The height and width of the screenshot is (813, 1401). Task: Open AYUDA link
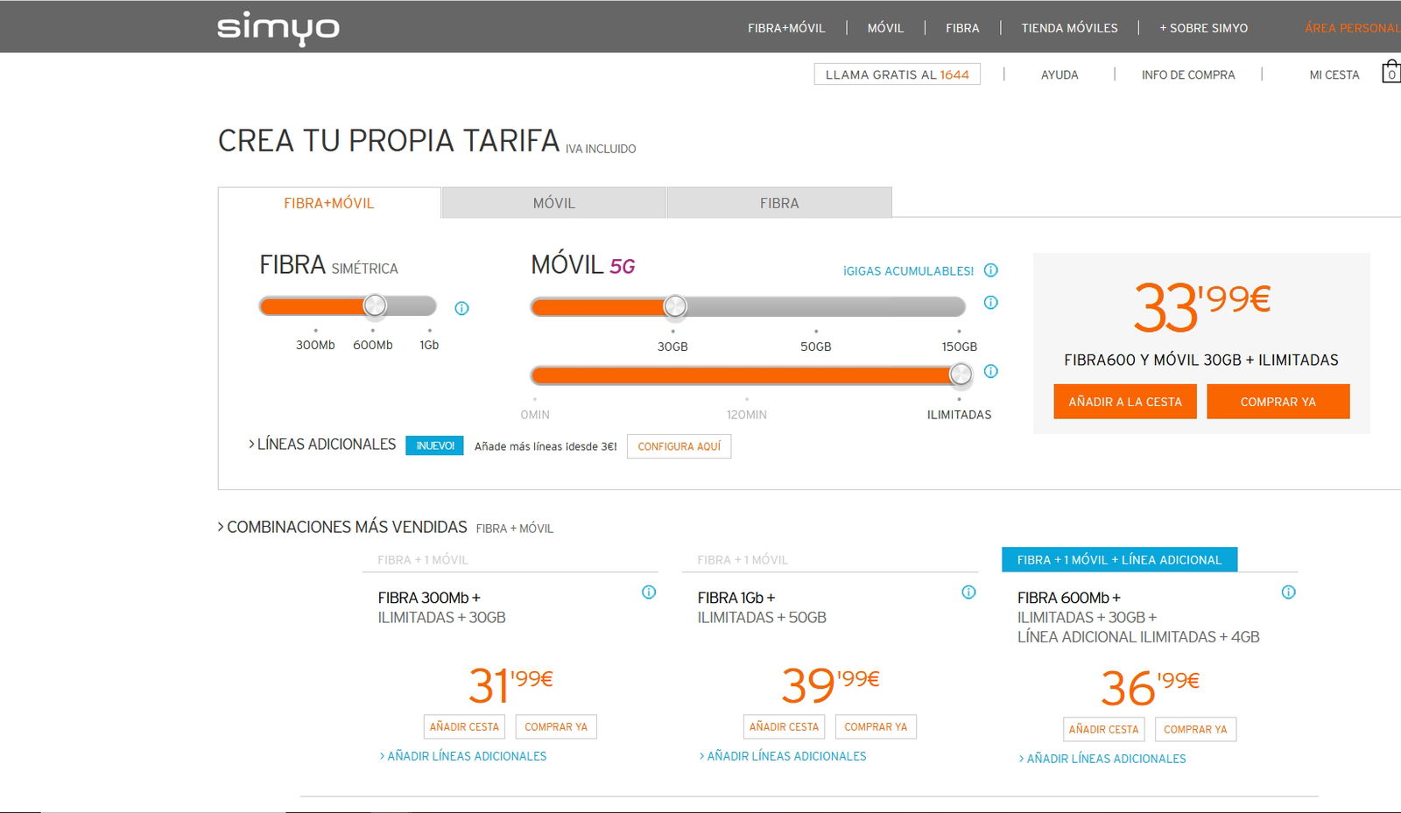tap(1060, 75)
